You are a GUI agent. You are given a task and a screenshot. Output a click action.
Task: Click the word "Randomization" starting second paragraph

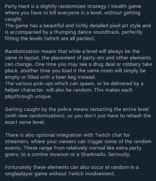[22, 51]
